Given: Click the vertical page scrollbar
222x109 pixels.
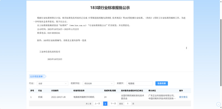Looking at the screenshot, I should point(221,52).
